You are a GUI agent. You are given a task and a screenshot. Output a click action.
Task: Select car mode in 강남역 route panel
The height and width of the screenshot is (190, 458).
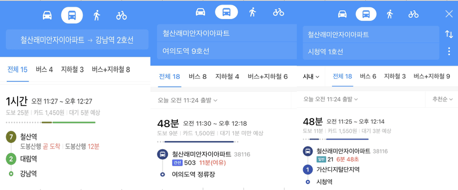(47, 15)
